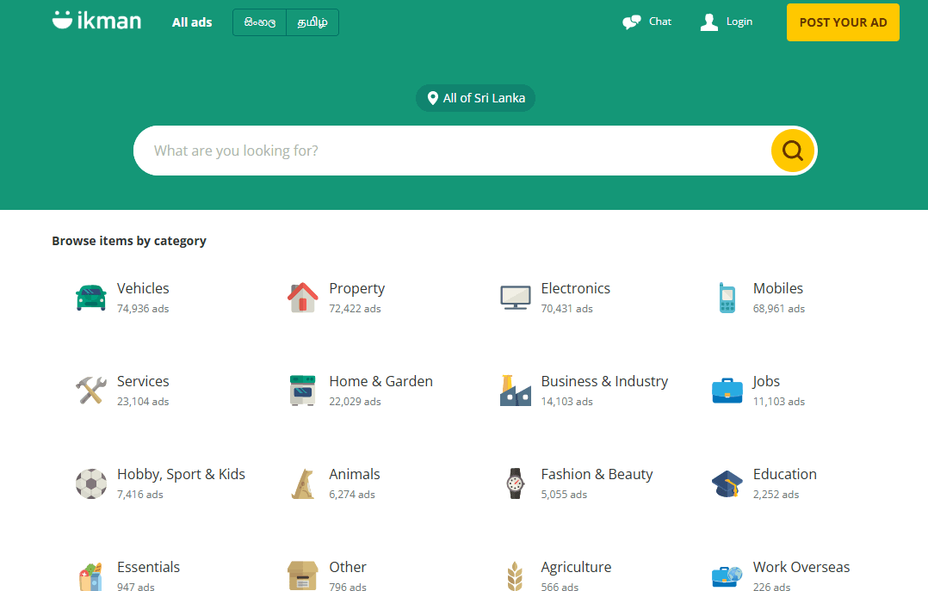The image size is (928, 591).
Task: Click the green car Vehicles icon
Action: tap(90, 298)
